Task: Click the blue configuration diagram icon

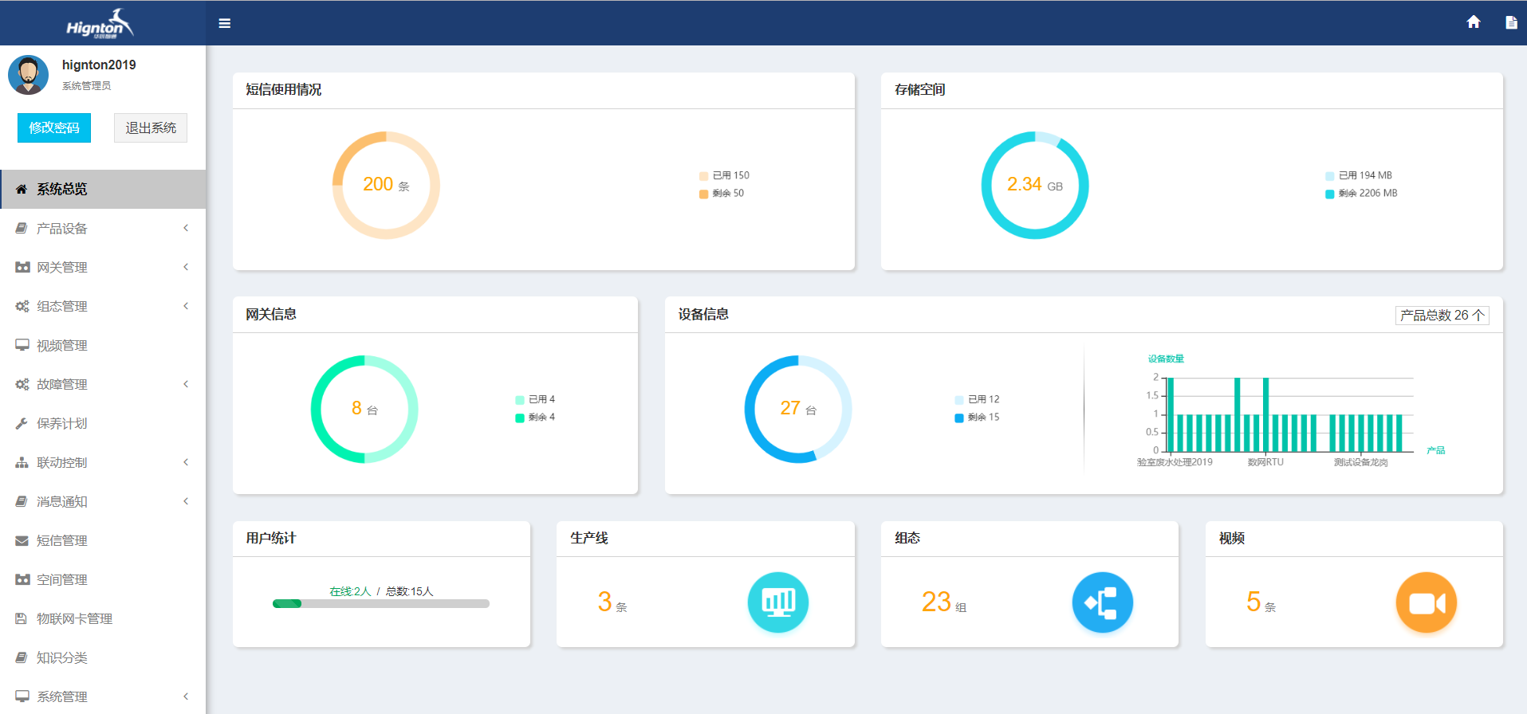Action: tap(1102, 602)
